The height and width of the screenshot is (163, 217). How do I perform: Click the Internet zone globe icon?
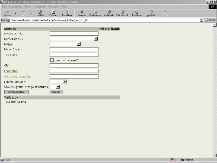183,160
